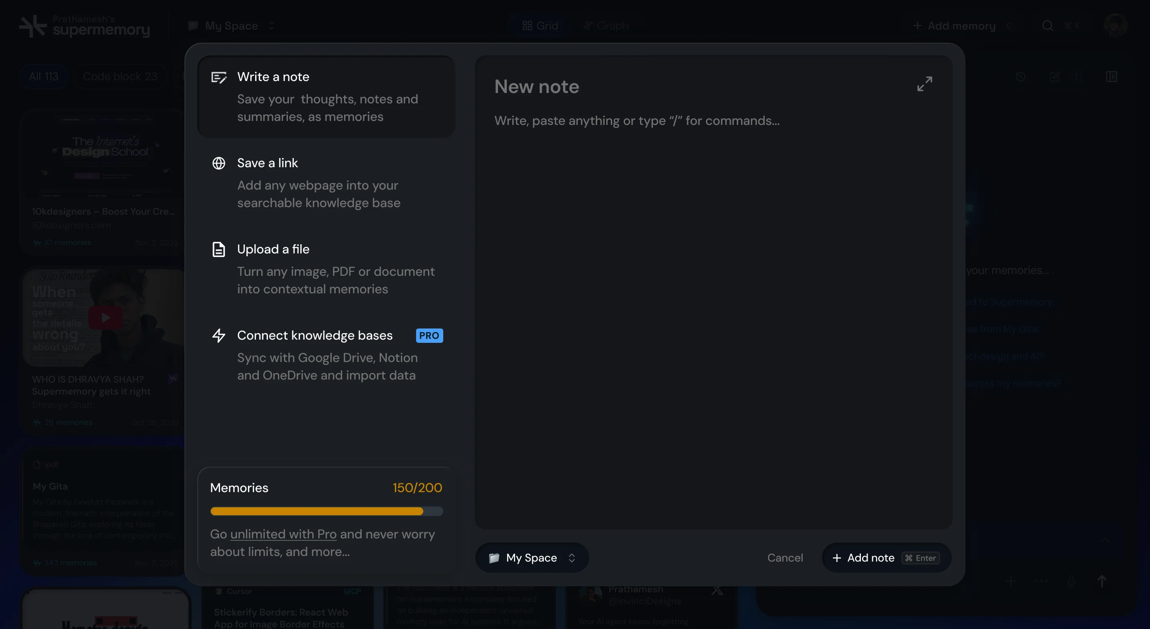Click the Upload a file document icon

pos(219,249)
